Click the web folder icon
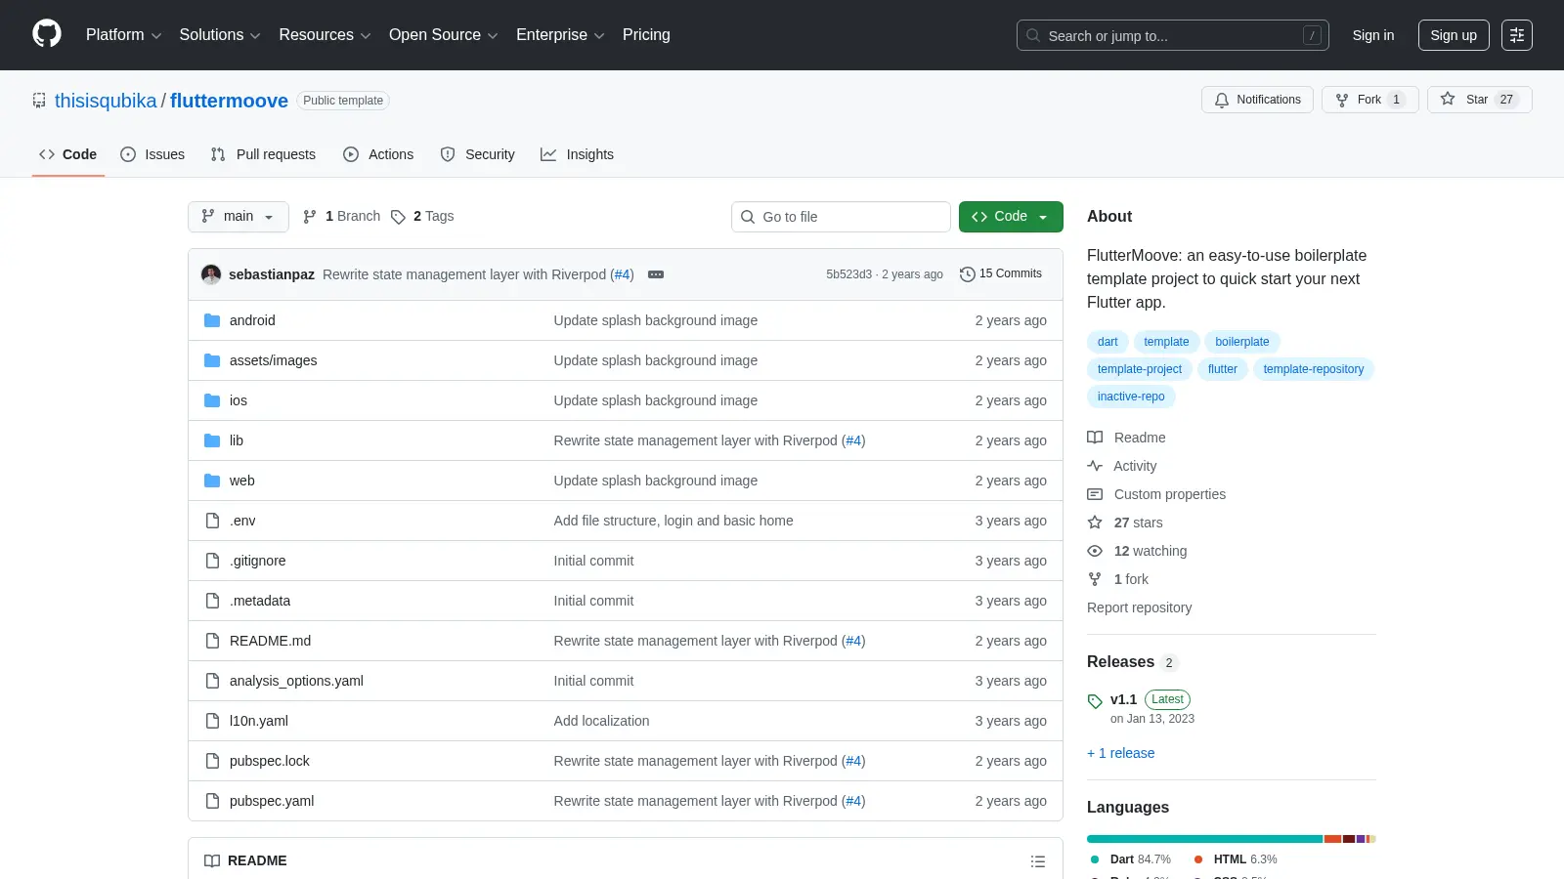 [x=212, y=481]
